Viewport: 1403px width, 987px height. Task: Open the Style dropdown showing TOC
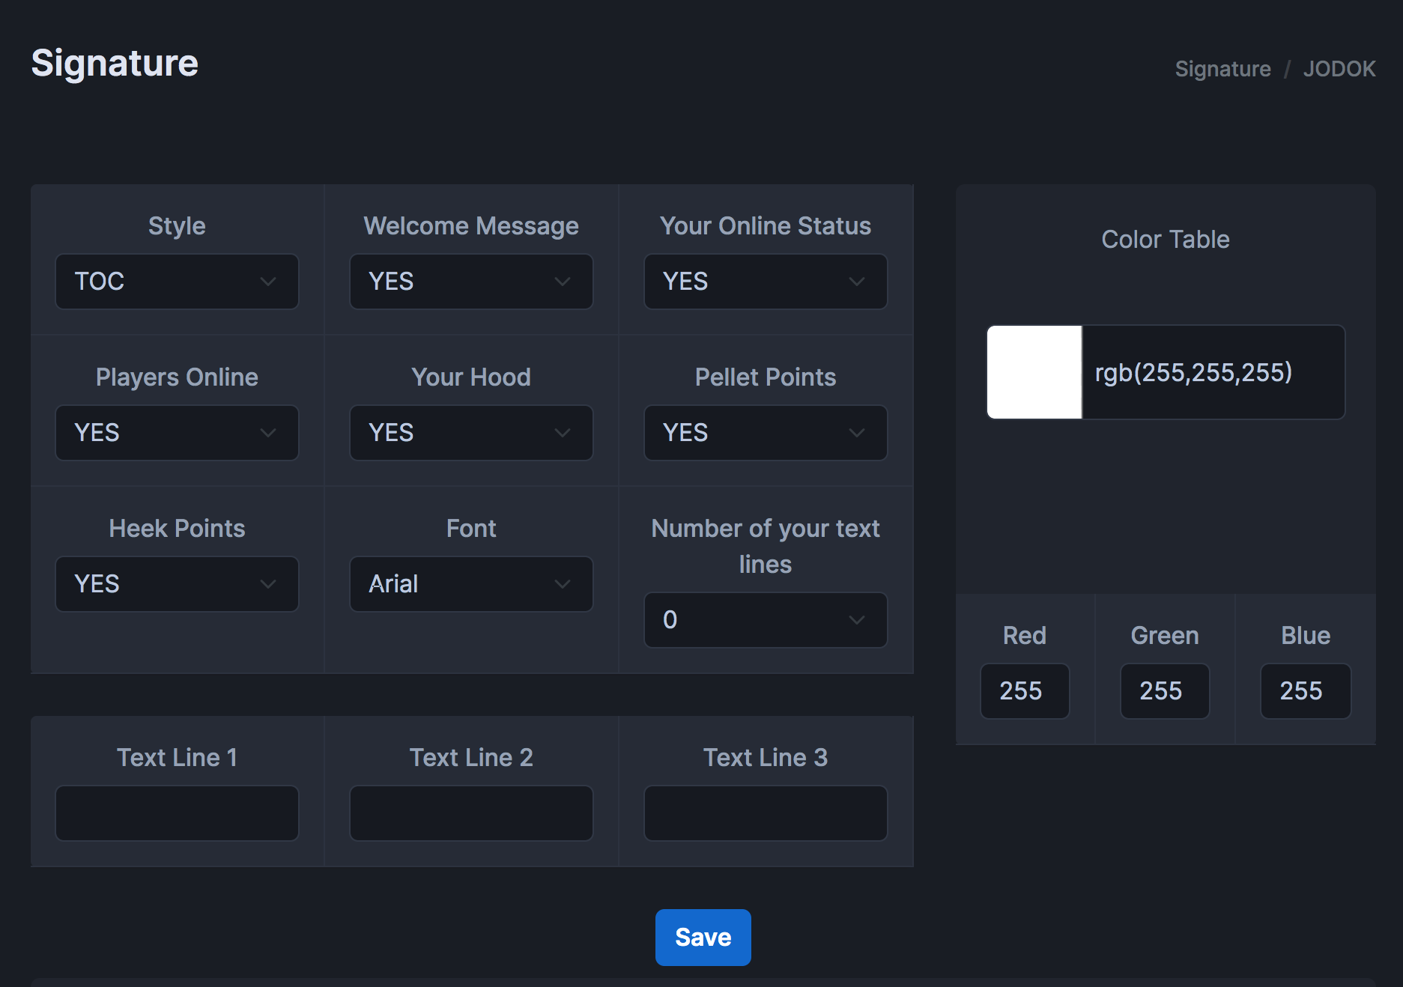click(x=177, y=282)
